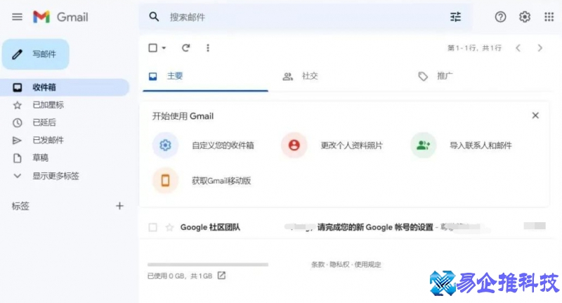
Task: Open the main menu hamburger icon
Action: coord(17,17)
